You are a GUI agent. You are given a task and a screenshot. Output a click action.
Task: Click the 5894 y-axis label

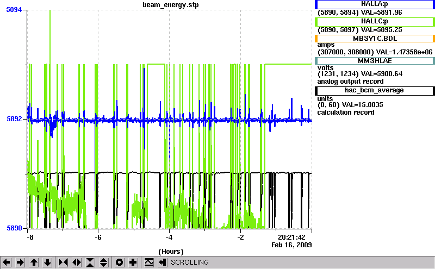click(14, 10)
